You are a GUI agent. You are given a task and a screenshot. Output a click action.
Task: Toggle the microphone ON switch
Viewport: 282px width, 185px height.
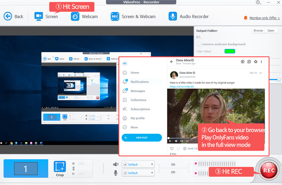[x=173, y=172]
